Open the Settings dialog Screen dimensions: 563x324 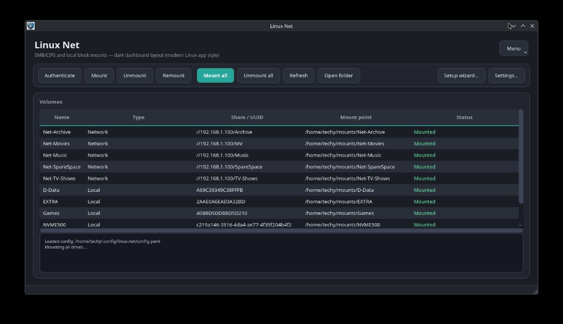(x=506, y=76)
